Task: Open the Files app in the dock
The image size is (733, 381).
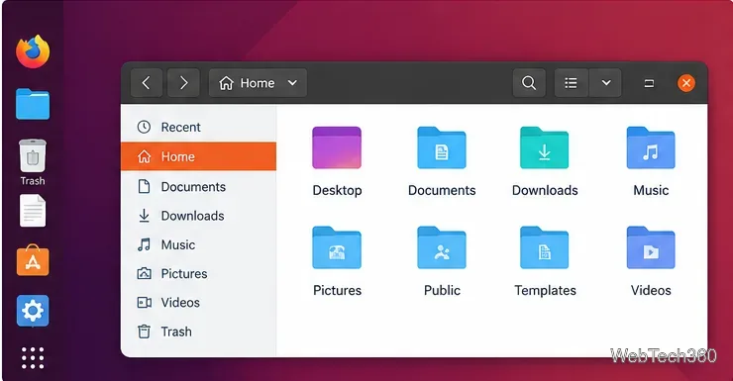Action: coord(33,104)
